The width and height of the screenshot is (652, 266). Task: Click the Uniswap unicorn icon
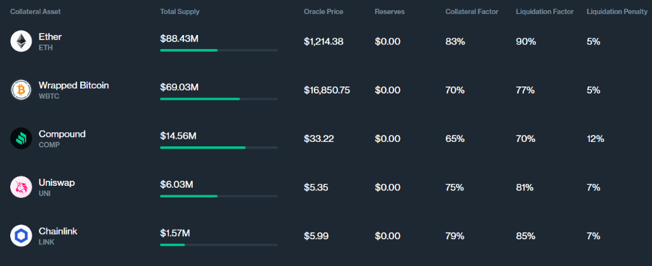pos(21,187)
